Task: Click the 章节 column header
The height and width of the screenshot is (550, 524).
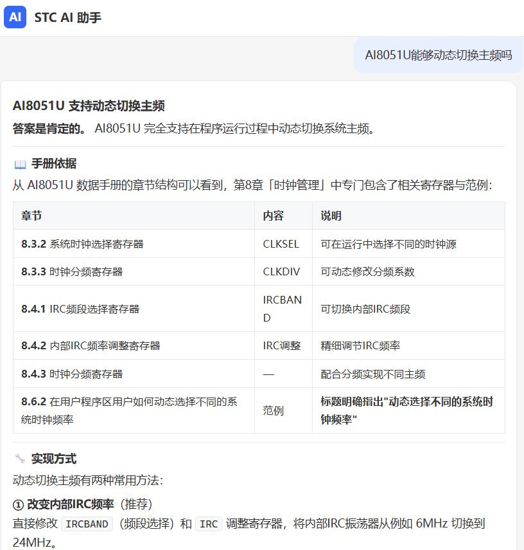Action: 31,215
